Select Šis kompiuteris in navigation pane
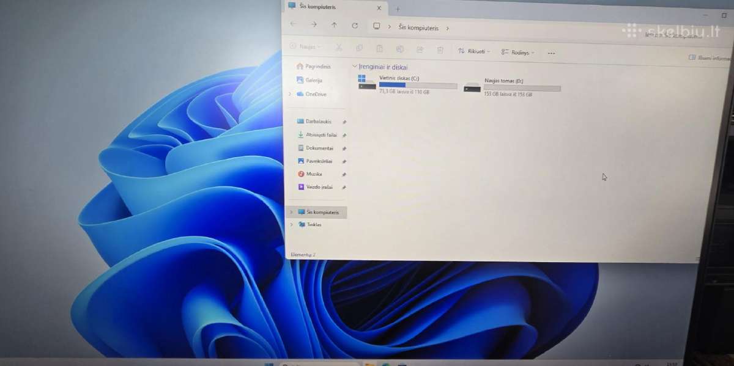 (317, 212)
